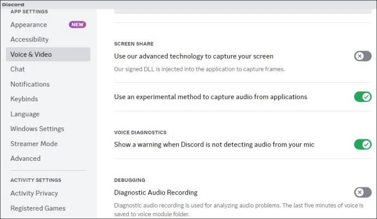Click the signed DLL description text
This screenshot has height=219, width=377.
[199, 69]
